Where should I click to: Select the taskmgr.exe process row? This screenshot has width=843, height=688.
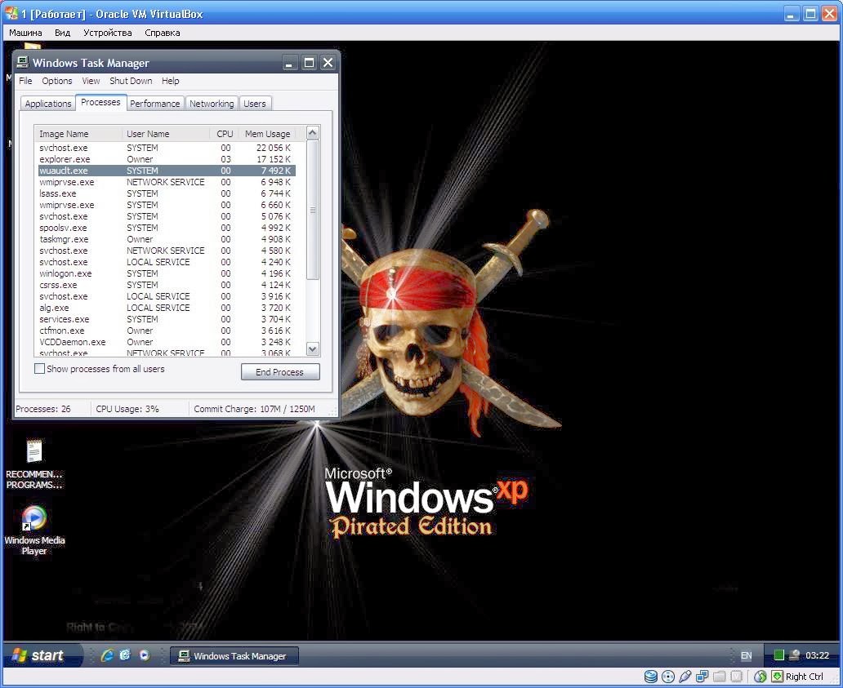[x=166, y=240]
